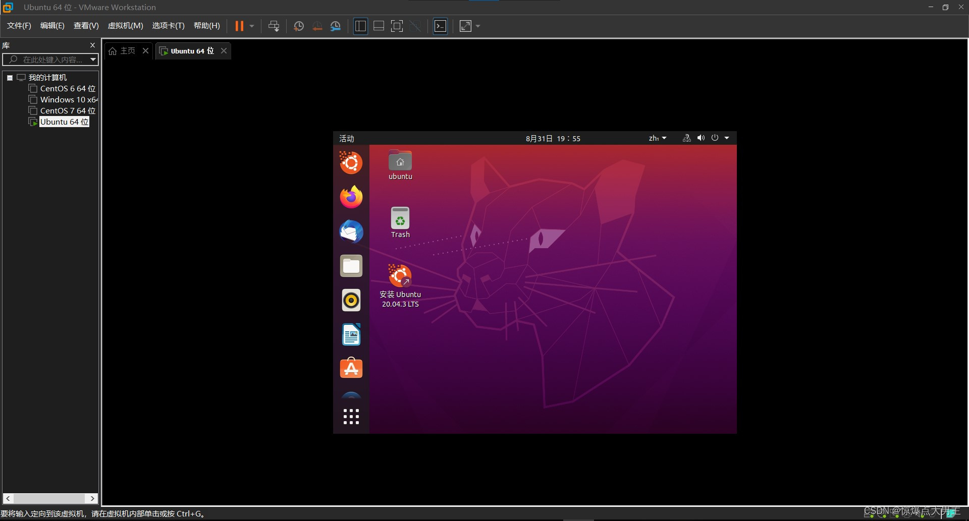Send Ctrl+Alt+Del to the virtual machine
Screen dimensions: 969x521
click(x=274, y=26)
